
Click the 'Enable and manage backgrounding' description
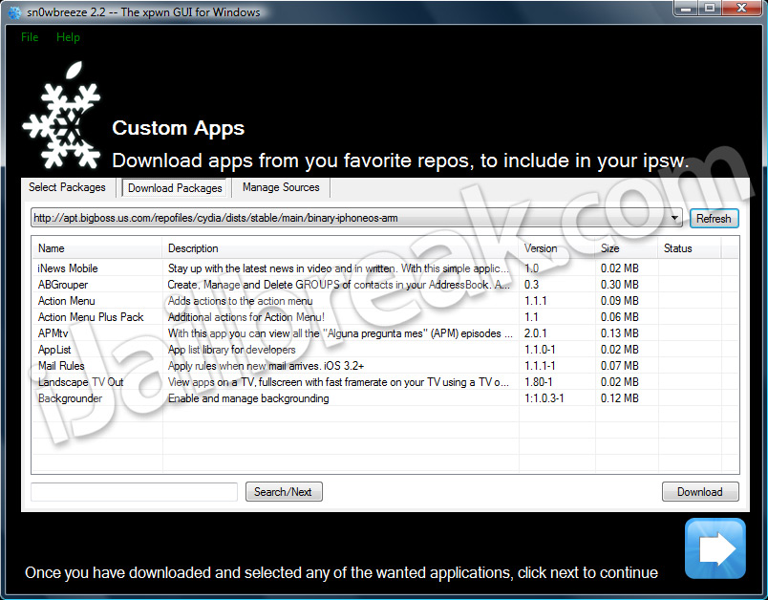point(248,398)
